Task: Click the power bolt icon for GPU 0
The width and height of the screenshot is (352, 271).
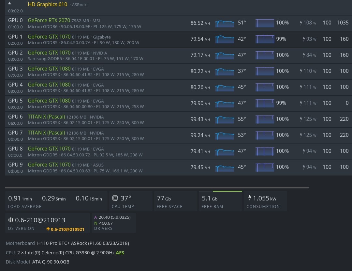Action: coord(301,23)
